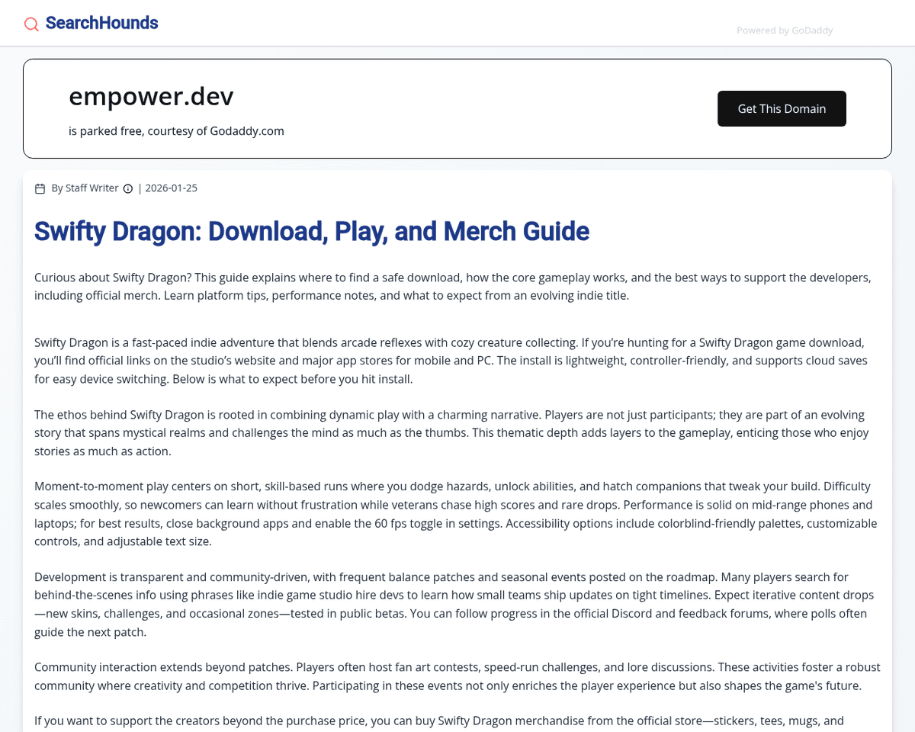Click the paragraph starting Moment-to-moment play

click(455, 513)
